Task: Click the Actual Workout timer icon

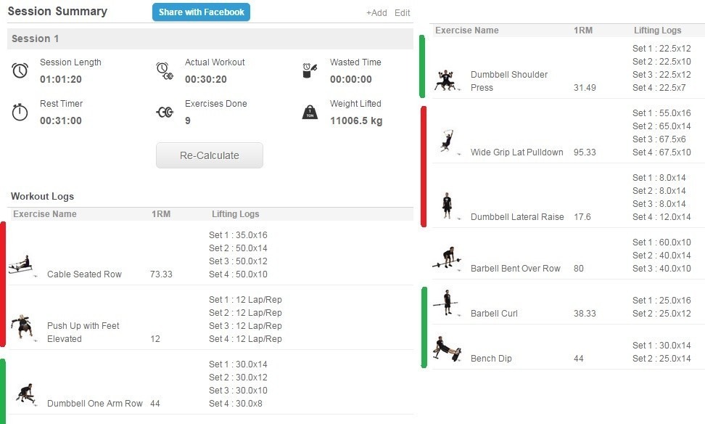Action: click(x=165, y=70)
